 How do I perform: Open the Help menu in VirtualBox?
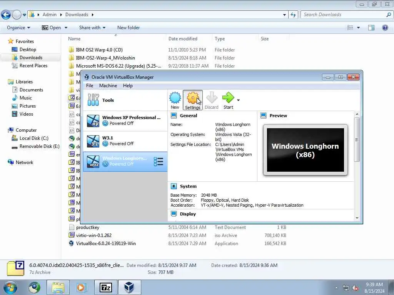point(128,86)
